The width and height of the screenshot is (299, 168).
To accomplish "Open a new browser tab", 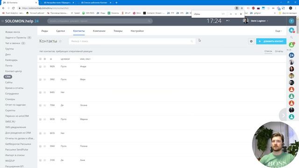I will tap(116, 3).
